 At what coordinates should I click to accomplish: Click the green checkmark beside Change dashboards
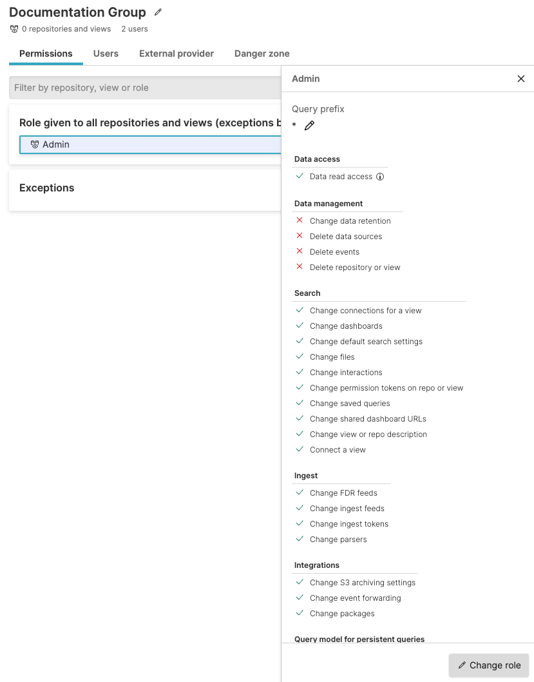[x=299, y=326]
